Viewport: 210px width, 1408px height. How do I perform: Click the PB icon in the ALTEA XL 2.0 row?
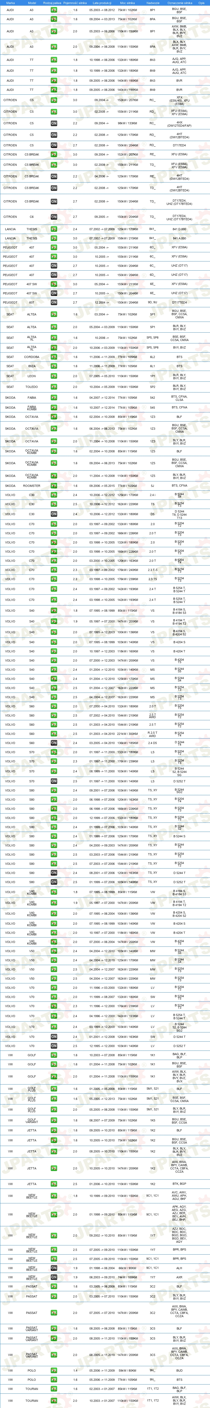pos(54,348)
